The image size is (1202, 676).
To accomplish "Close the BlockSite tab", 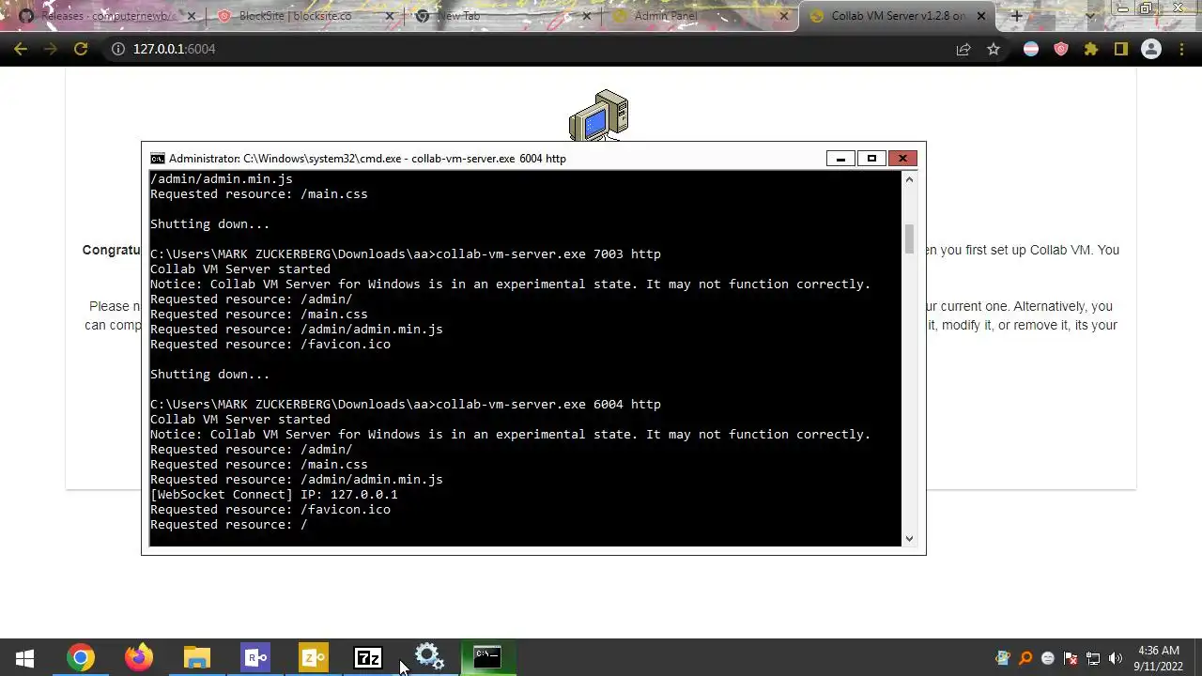I will [390, 16].
